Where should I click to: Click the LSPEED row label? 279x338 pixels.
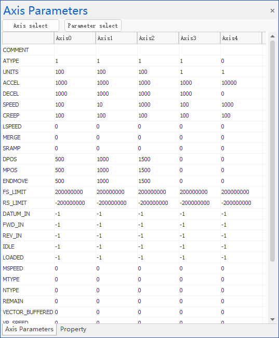[x=12, y=126]
